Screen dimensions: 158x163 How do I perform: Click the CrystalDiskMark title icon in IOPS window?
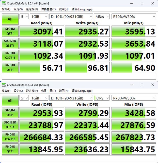4,85
